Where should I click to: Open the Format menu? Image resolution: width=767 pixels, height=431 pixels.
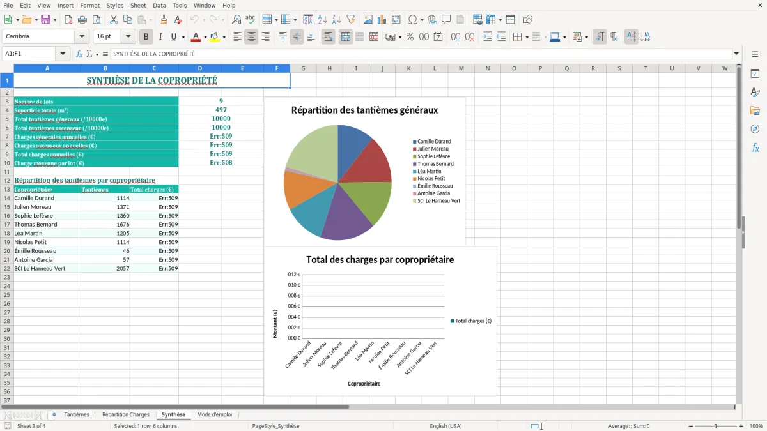coord(89,5)
